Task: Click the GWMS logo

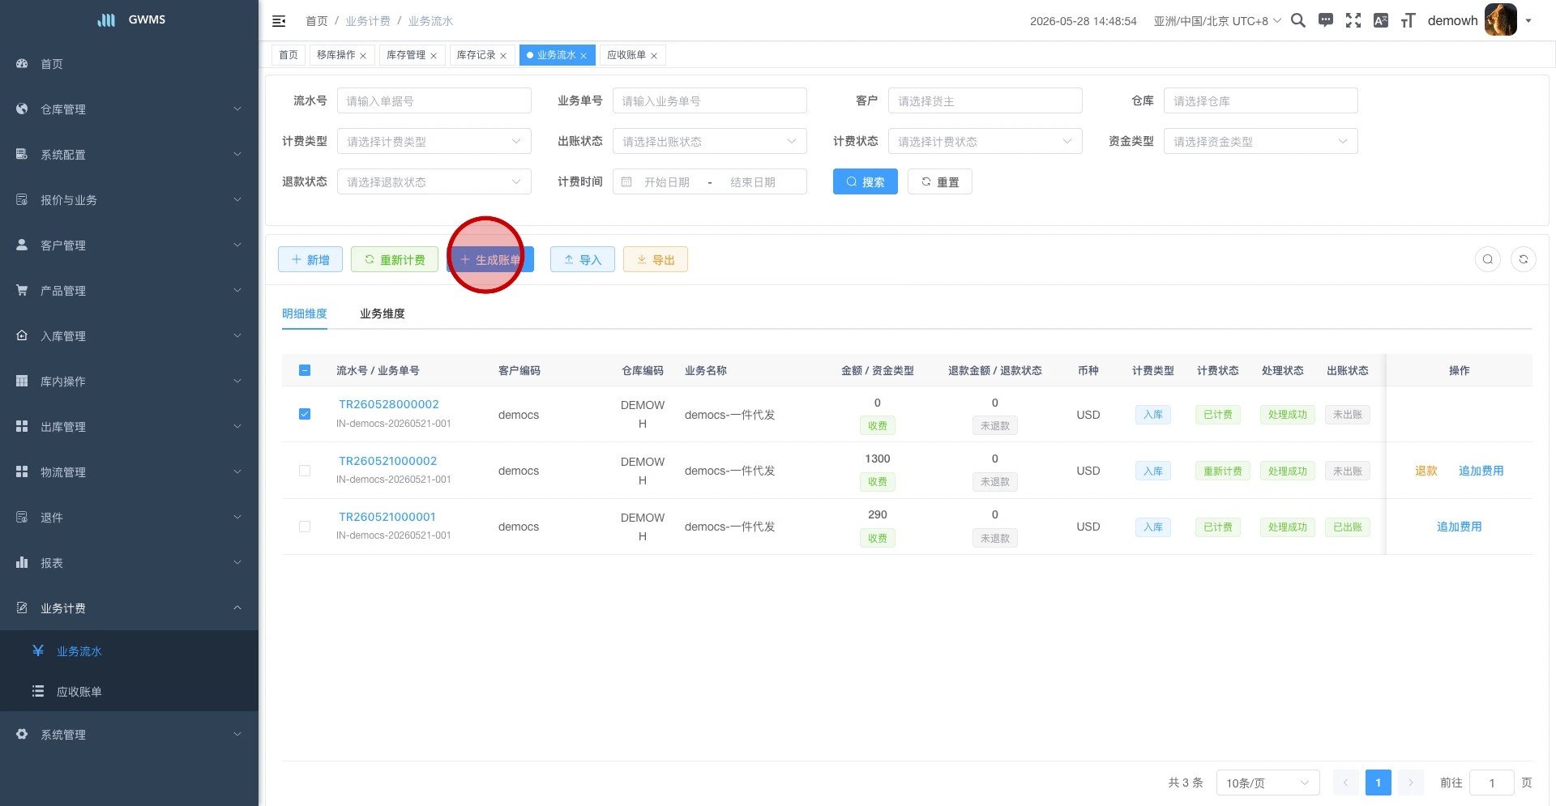Action: click(x=130, y=19)
